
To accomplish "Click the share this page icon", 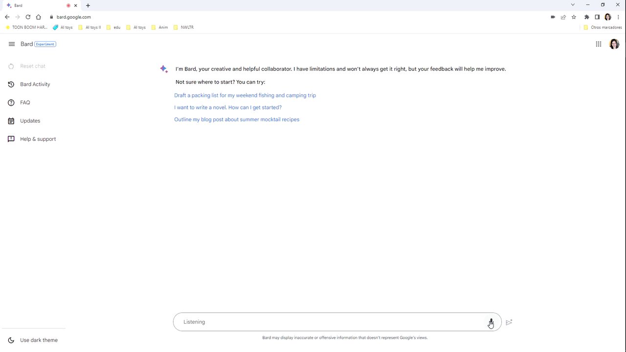I will pyautogui.click(x=563, y=17).
